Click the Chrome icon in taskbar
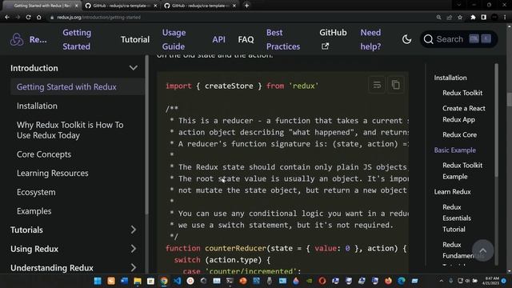 pyautogui.click(x=164, y=281)
